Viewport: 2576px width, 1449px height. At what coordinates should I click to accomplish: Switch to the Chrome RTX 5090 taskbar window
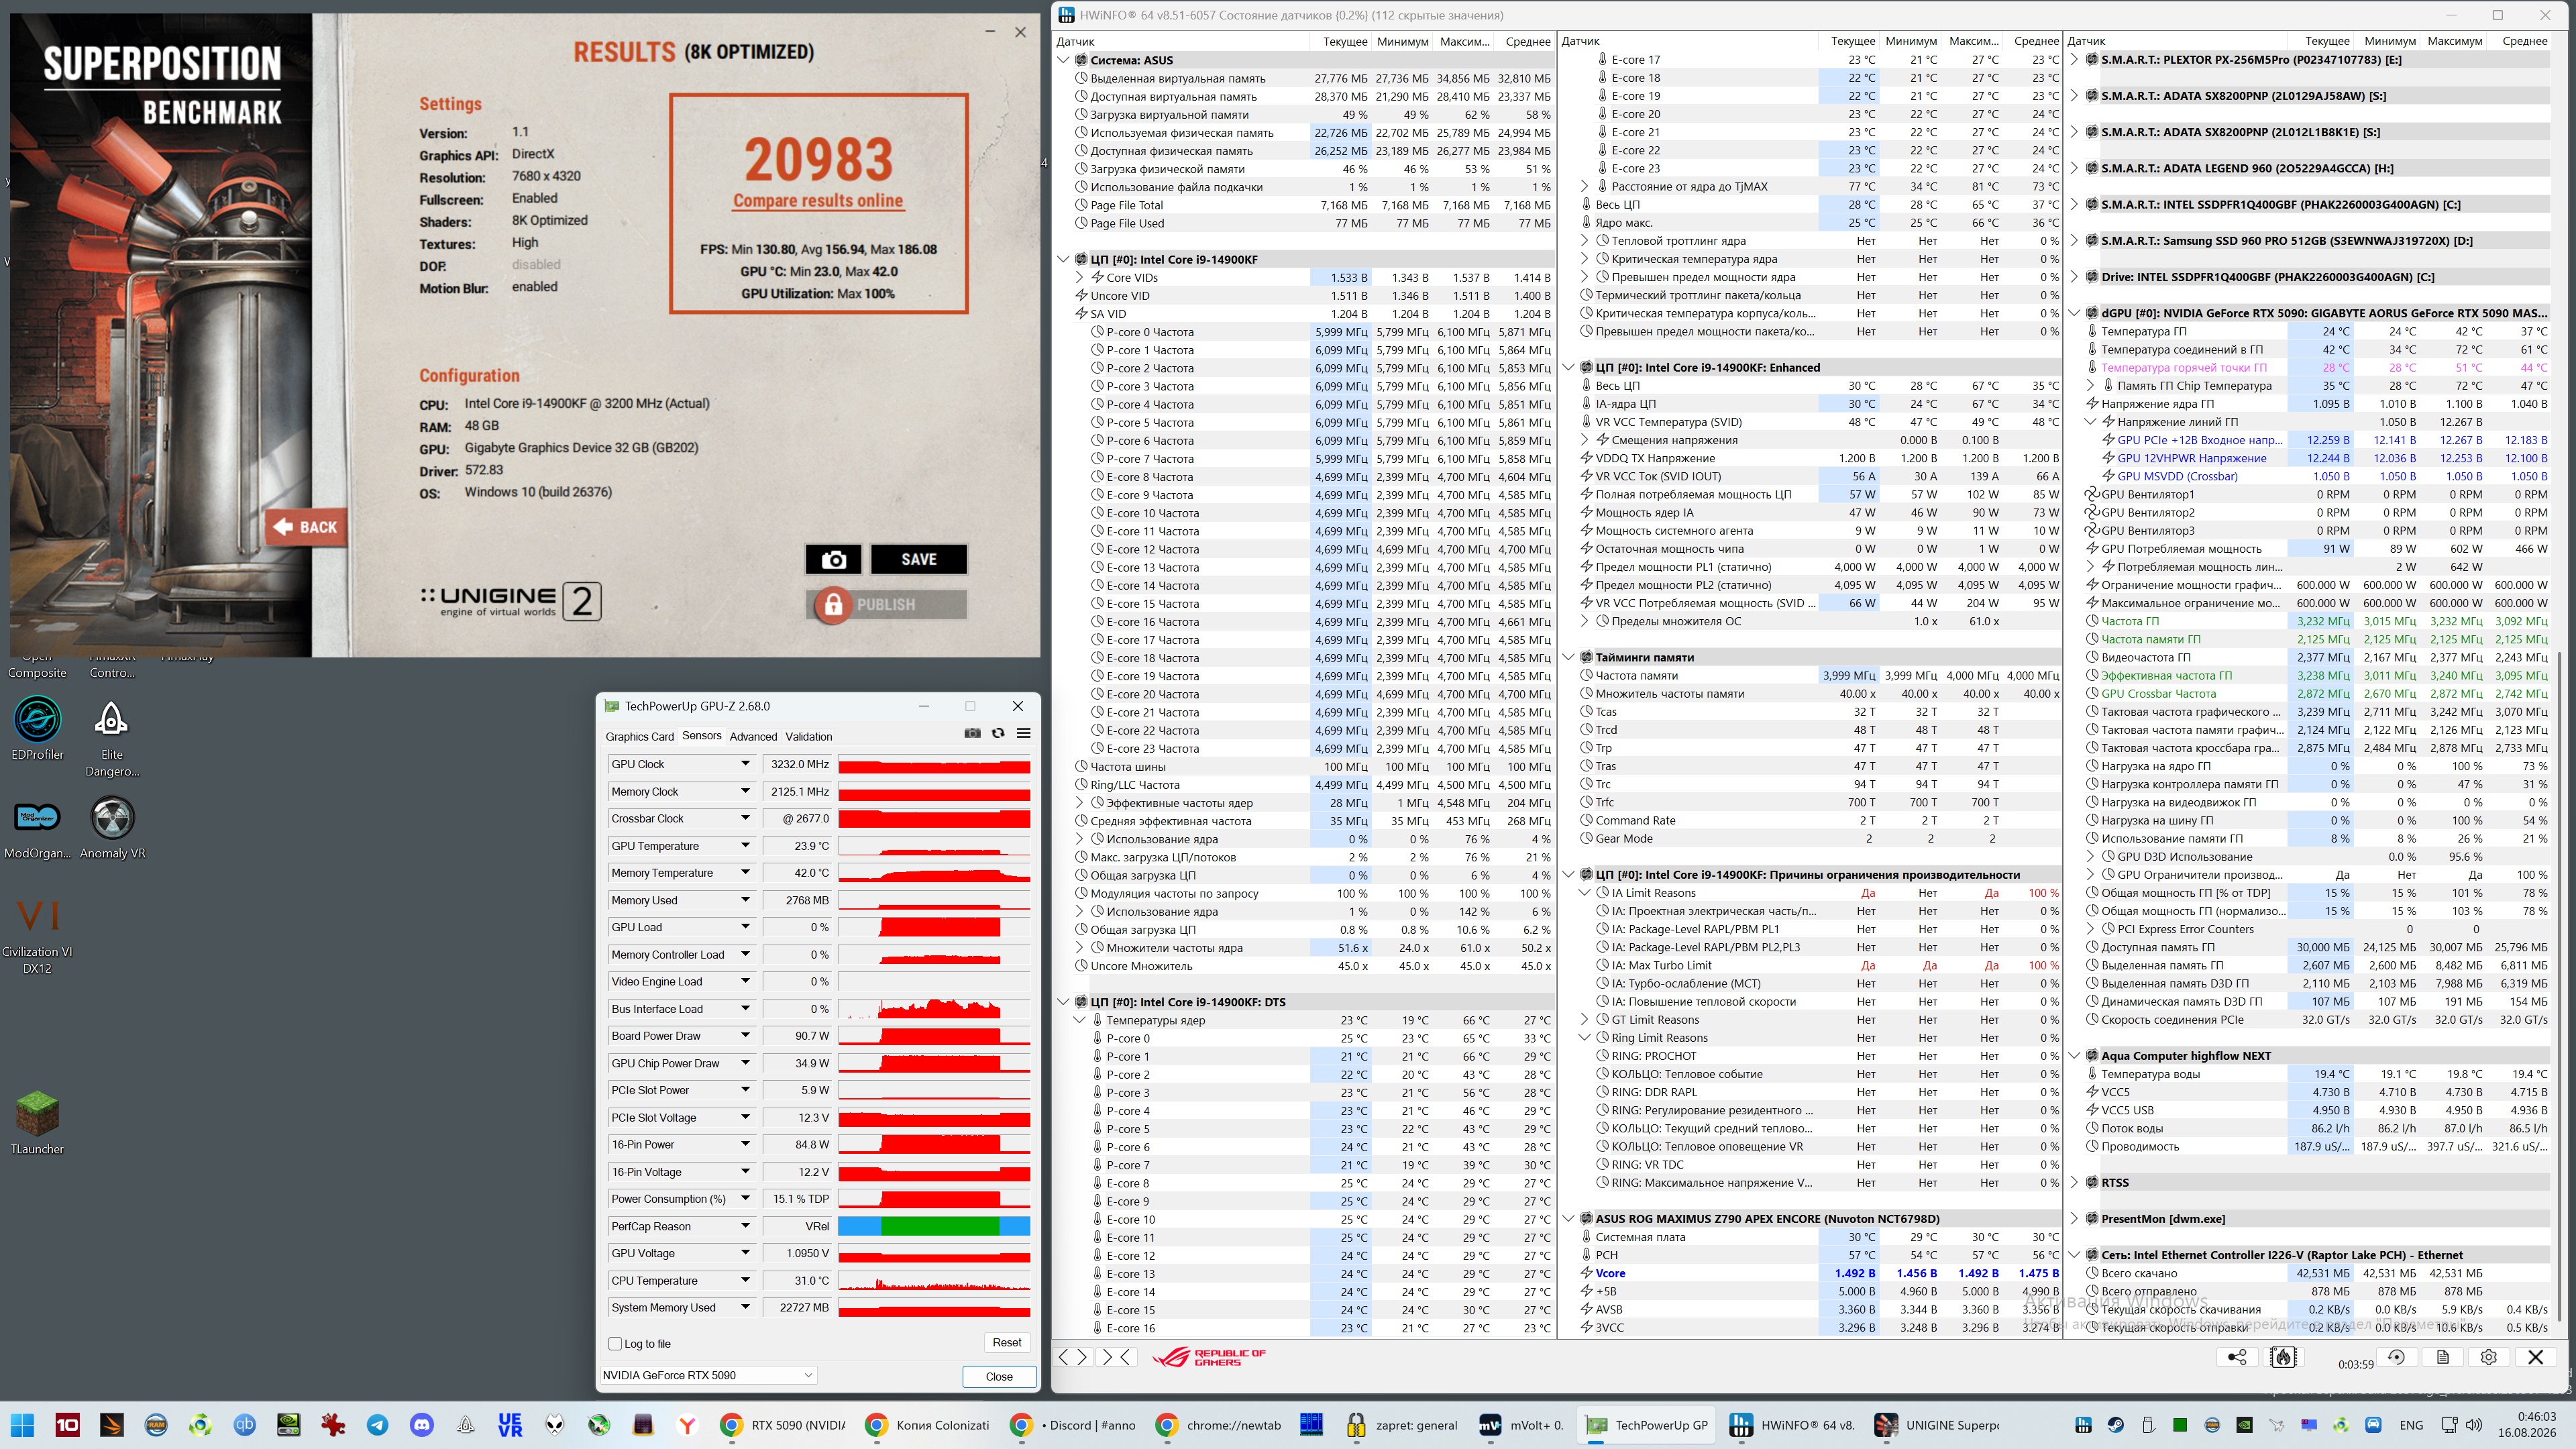(x=783, y=1425)
